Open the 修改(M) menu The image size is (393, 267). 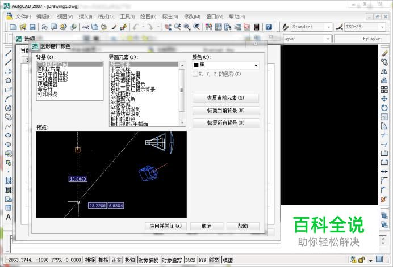point(192,16)
